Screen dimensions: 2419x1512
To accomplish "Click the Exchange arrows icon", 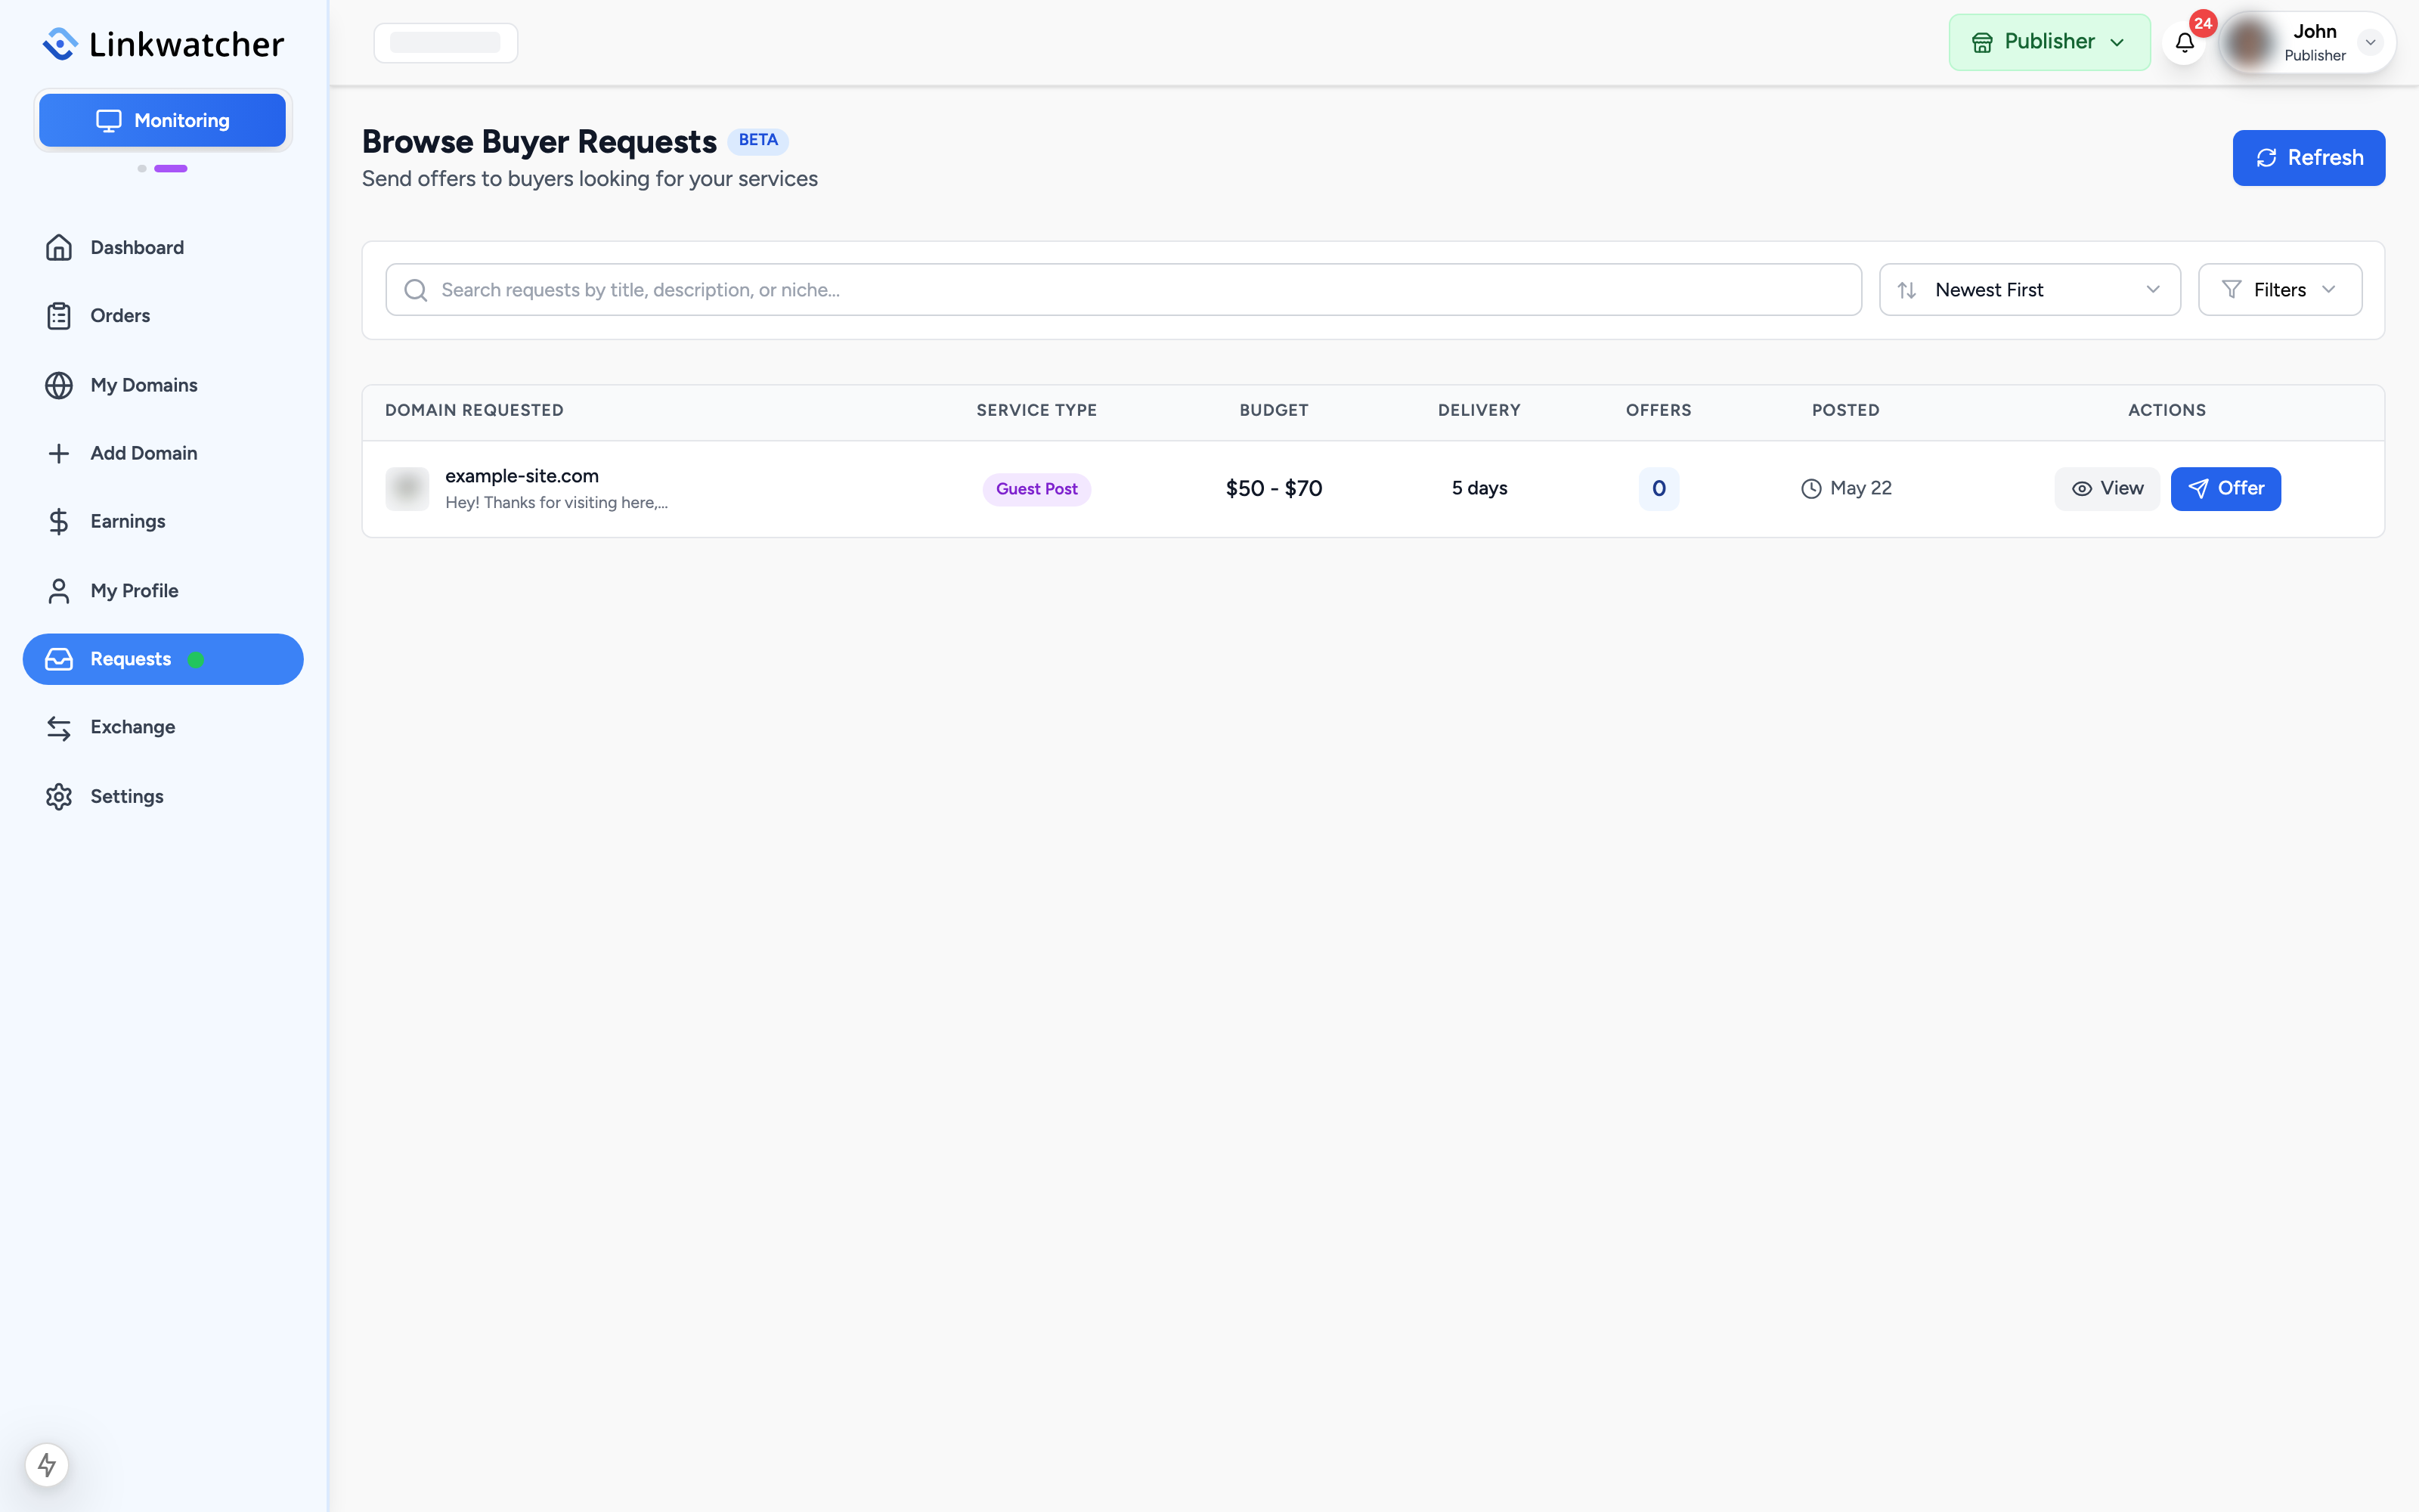I will click(x=59, y=728).
